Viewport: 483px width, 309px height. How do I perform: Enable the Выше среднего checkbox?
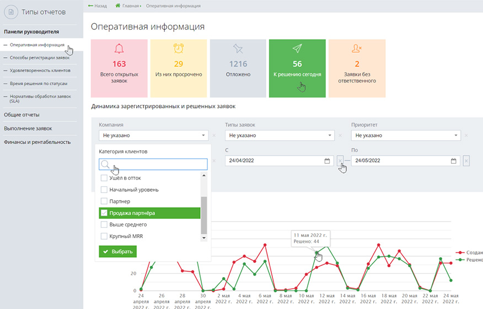(x=104, y=224)
